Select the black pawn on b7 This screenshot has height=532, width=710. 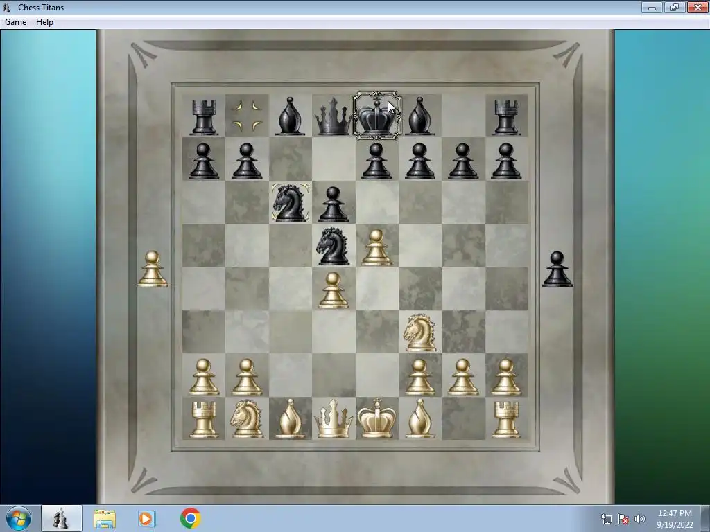click(x=247, y=161)
